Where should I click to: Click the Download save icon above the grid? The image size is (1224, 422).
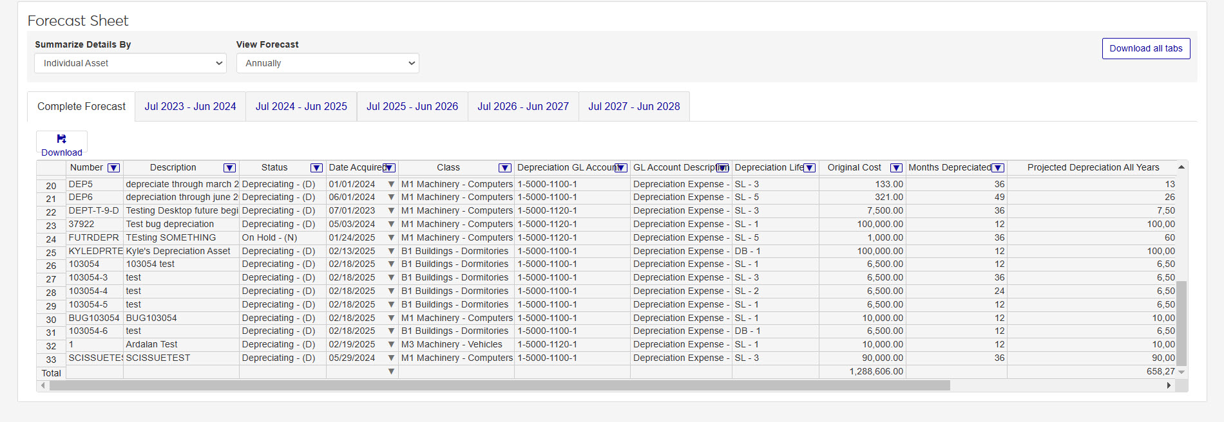pos(61,139)
